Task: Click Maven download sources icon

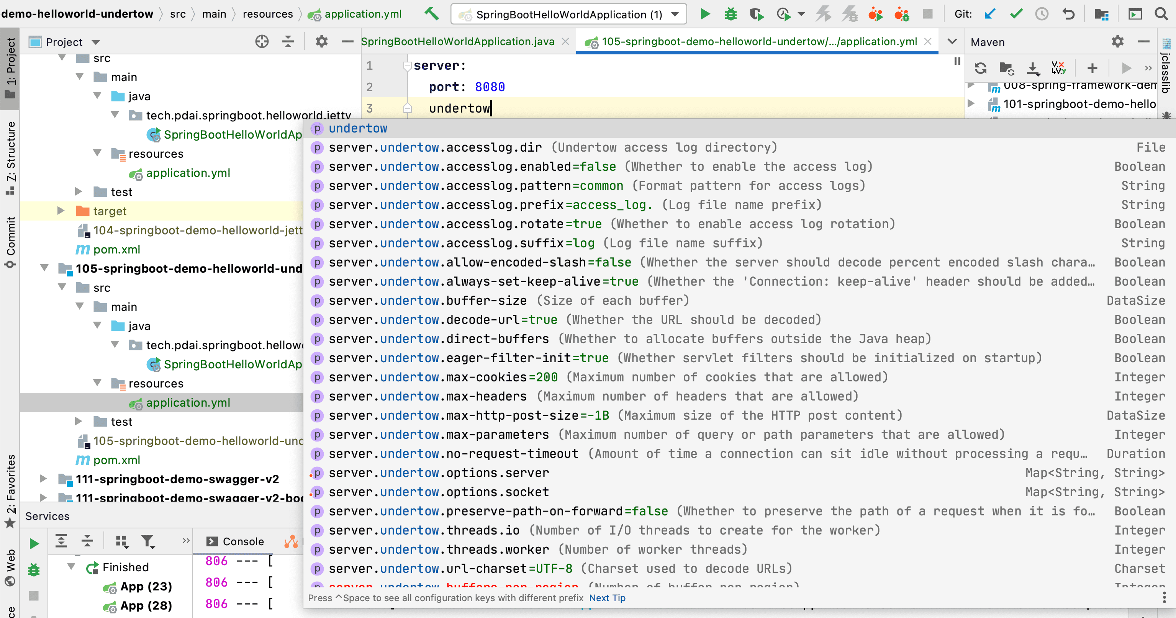Action: (x=1033, y=69)
